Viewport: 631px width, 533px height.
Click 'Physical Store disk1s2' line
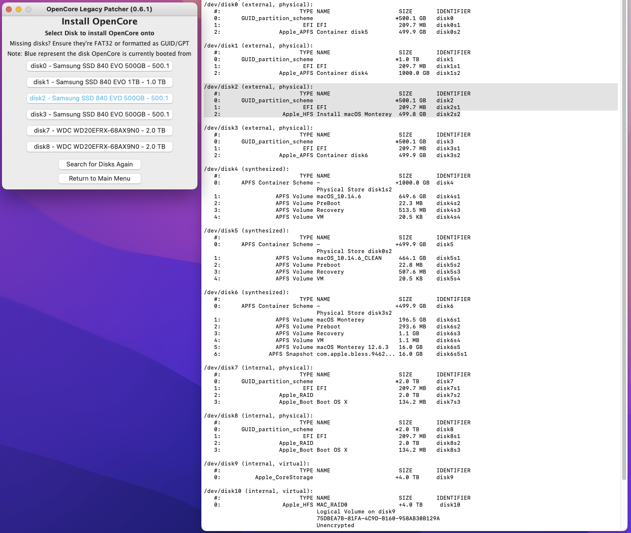(x=354, y=189)
